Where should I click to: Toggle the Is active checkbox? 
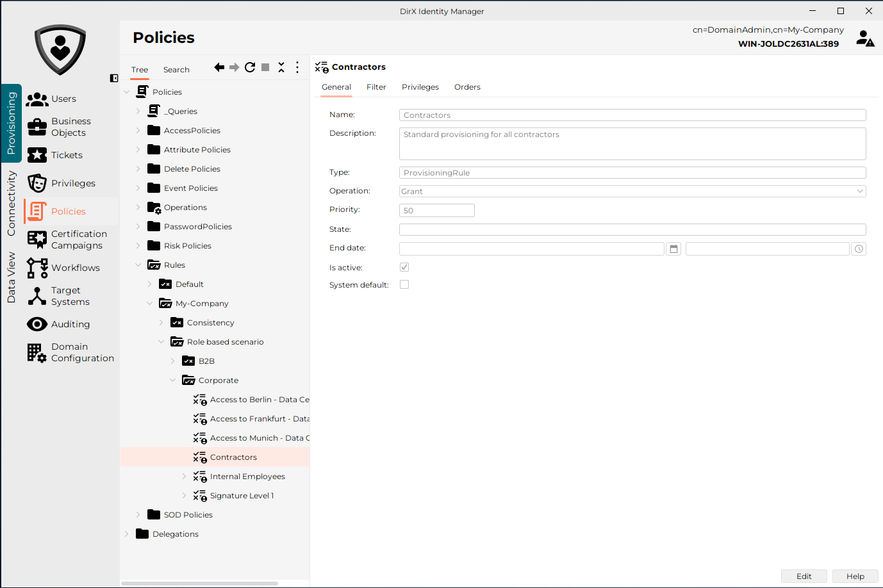(404, 267)
